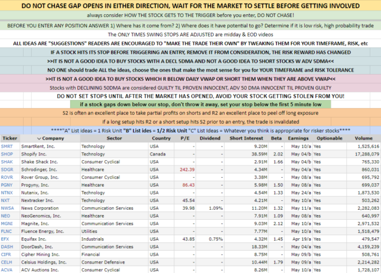This screenshot has width=381, height=273.
Task: Click the Earnings column header
Action: pos(298,138)
